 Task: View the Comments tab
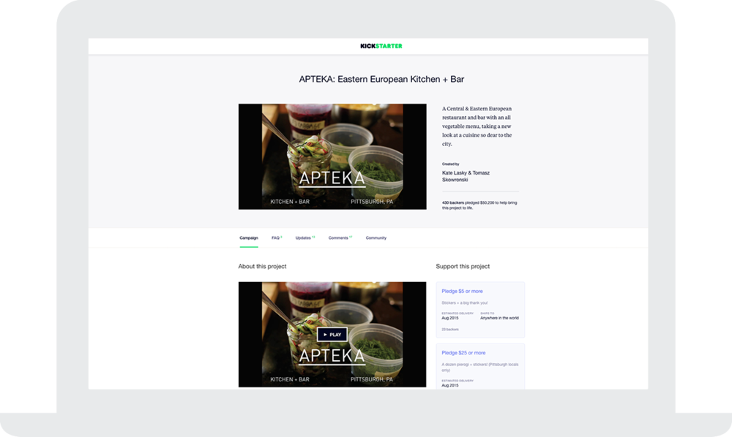coord(340,237)
